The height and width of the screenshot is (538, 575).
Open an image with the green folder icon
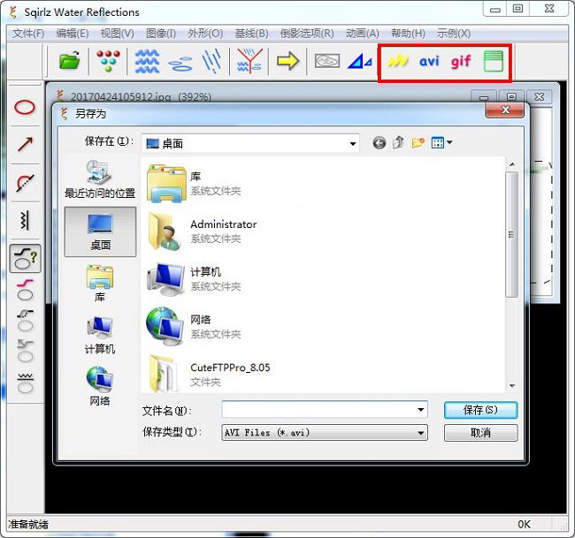tap(70, 61)
